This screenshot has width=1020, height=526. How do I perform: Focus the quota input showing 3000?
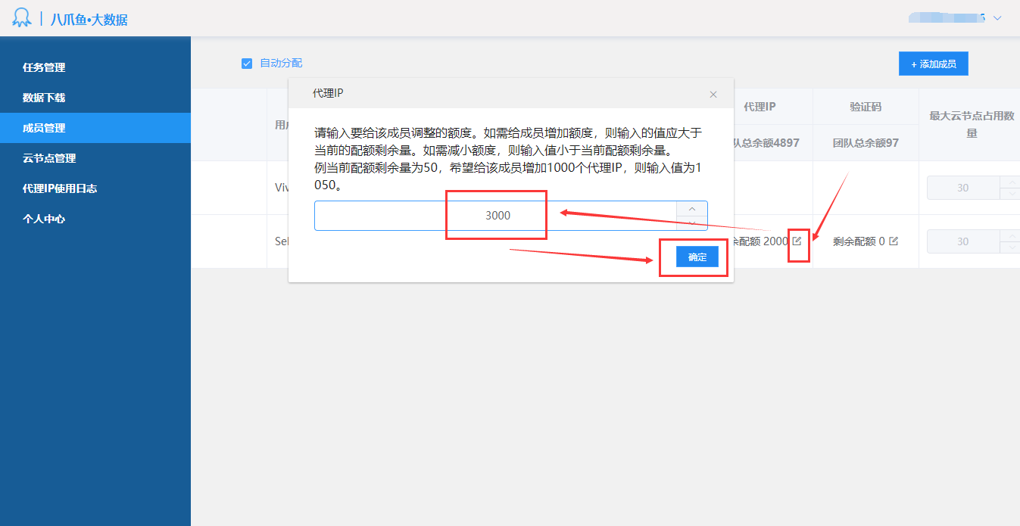point(496,216)
